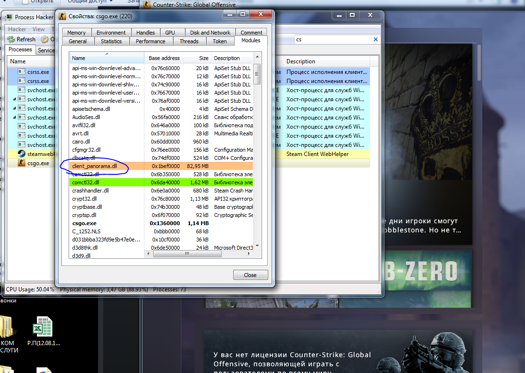Viewport: 525px width, 373px height.
Task: Switch to the General tab
Action: [78, 41]
